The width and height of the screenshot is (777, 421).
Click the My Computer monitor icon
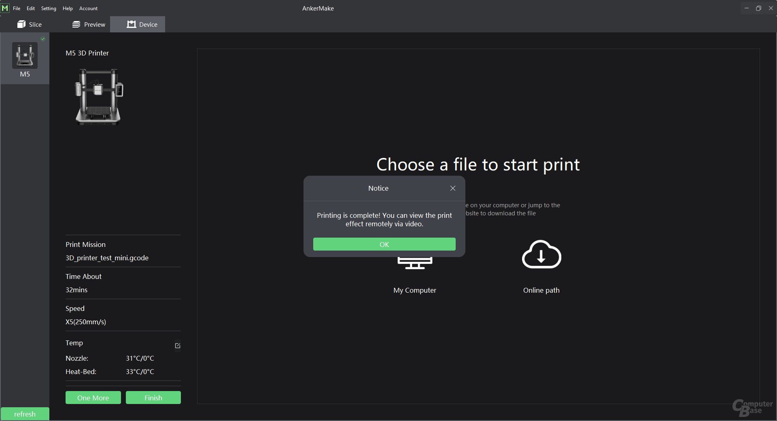(x=415, y=263)
